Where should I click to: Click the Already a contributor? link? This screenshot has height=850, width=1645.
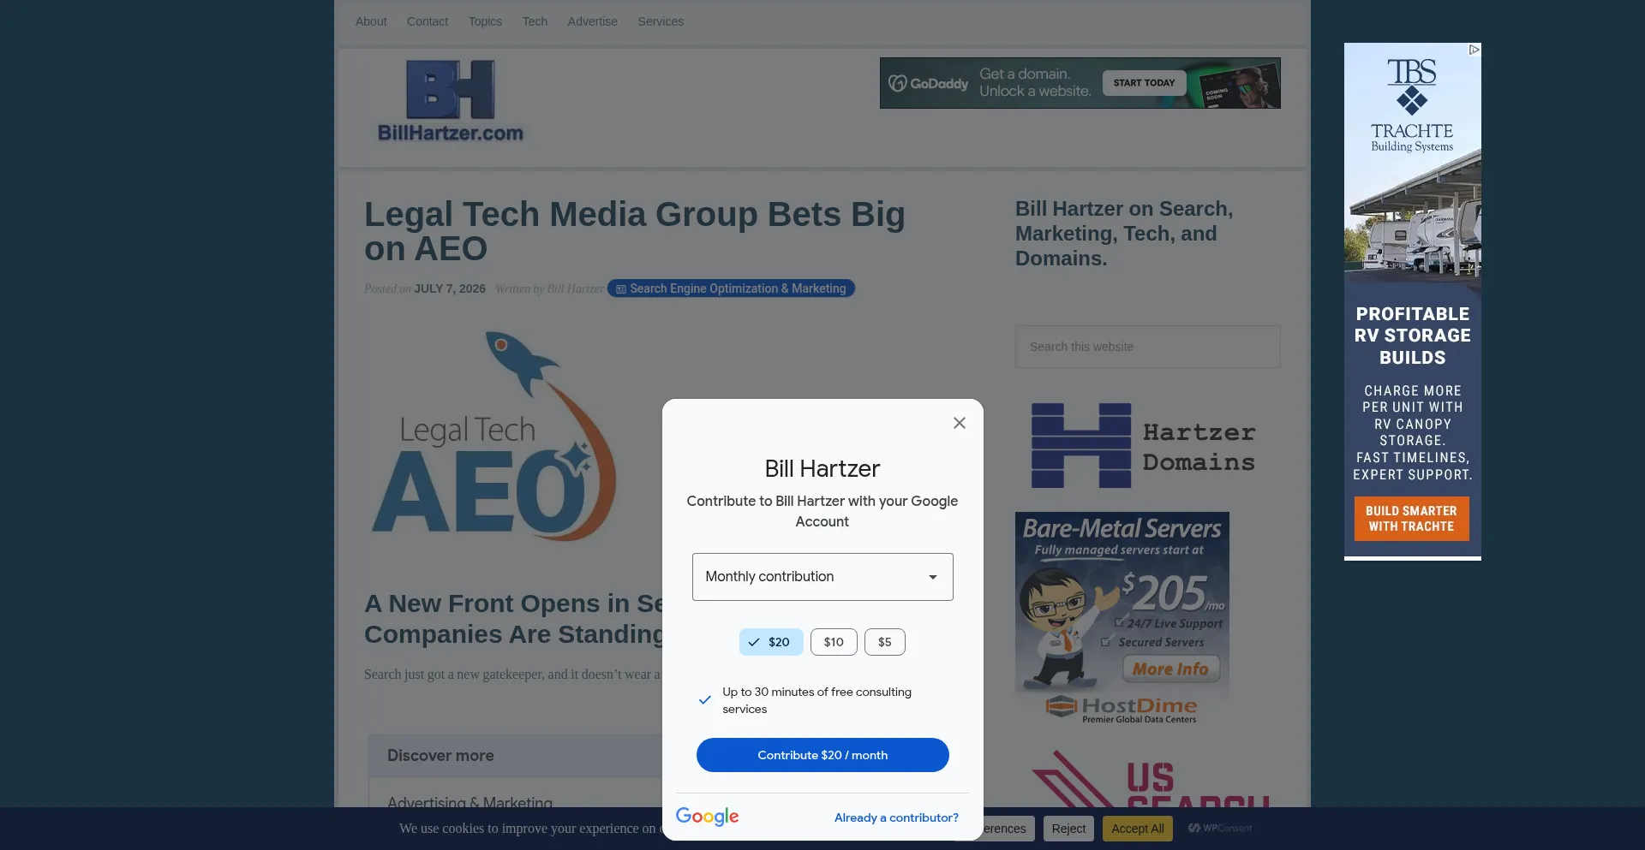tap(896, 817)
